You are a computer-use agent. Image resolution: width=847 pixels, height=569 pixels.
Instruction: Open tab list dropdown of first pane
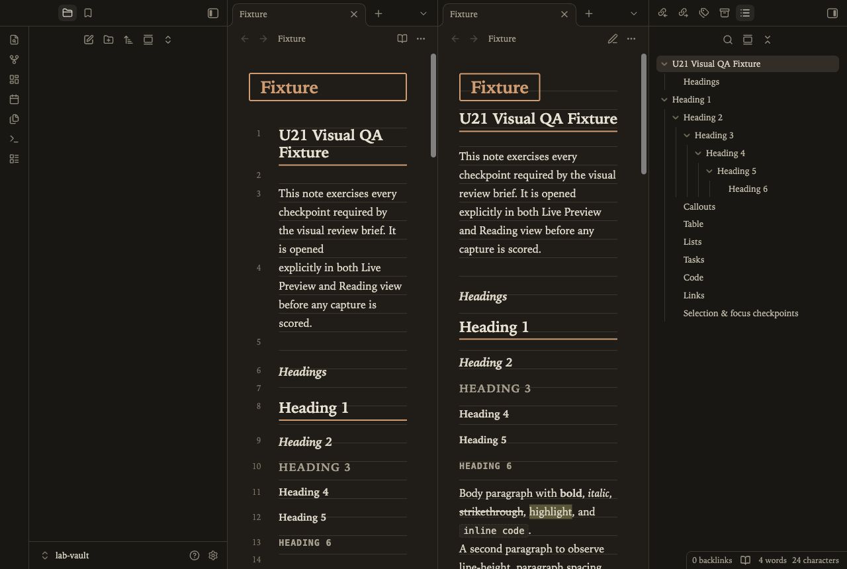click(x=423, y=13)
